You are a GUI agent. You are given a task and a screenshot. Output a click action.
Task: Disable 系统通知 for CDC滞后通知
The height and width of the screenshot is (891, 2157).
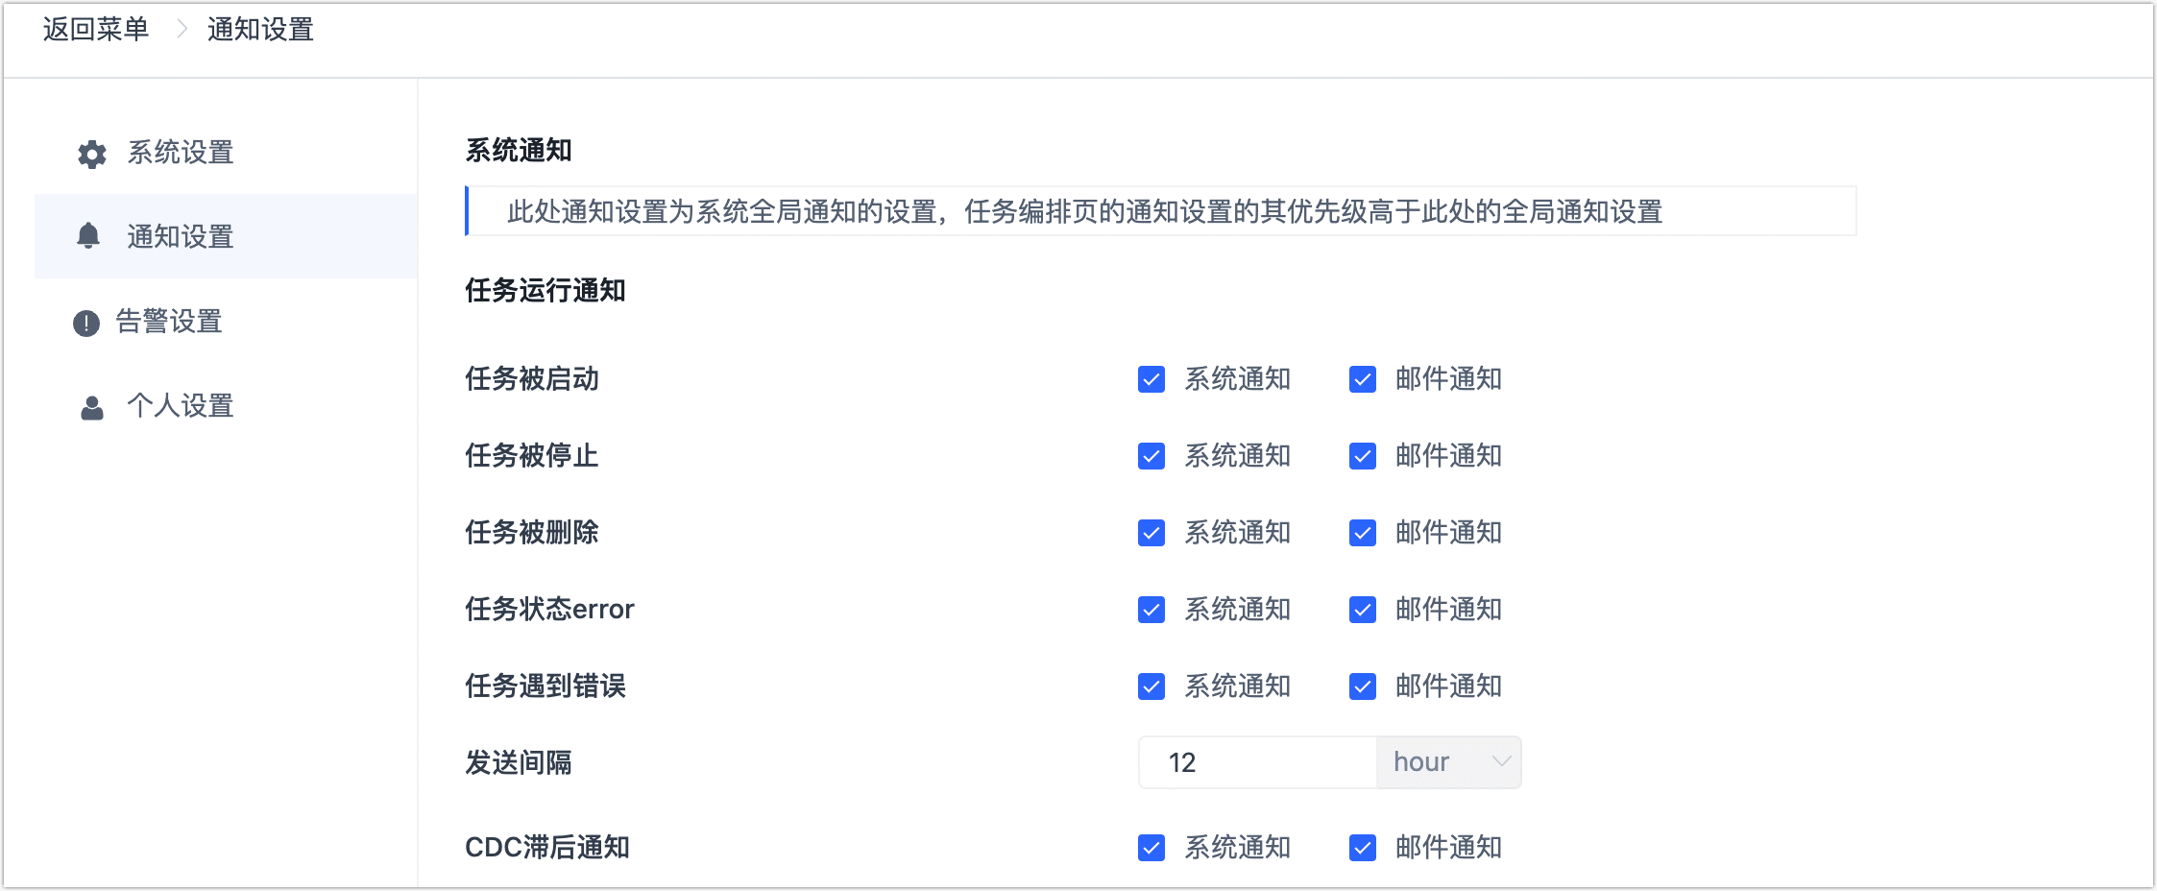pyautogui.click(x=1151, y=847)
